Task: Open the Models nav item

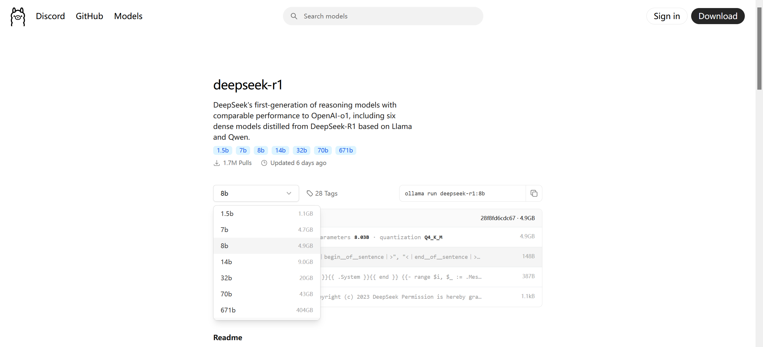Action: tap(128, 16)
